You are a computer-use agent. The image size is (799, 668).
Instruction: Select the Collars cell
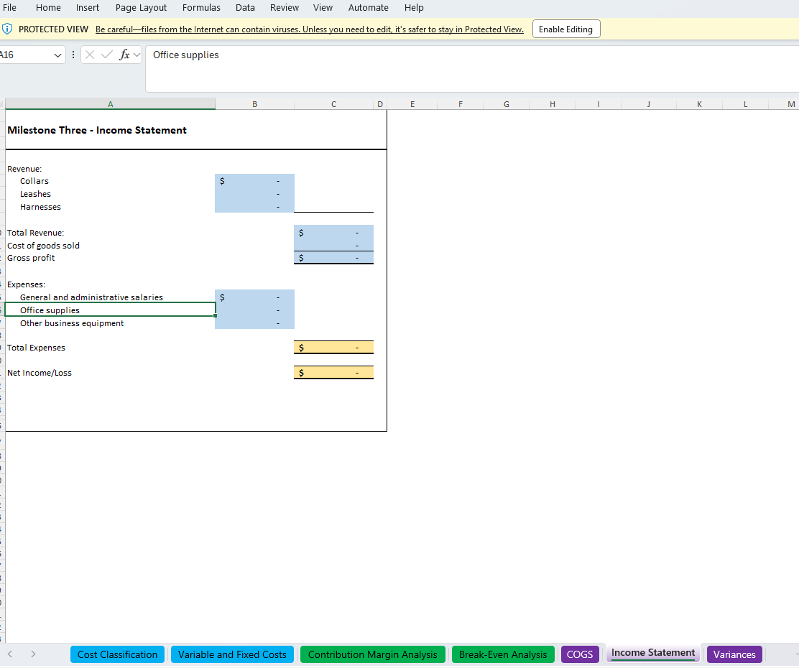(x=110, y=181)
